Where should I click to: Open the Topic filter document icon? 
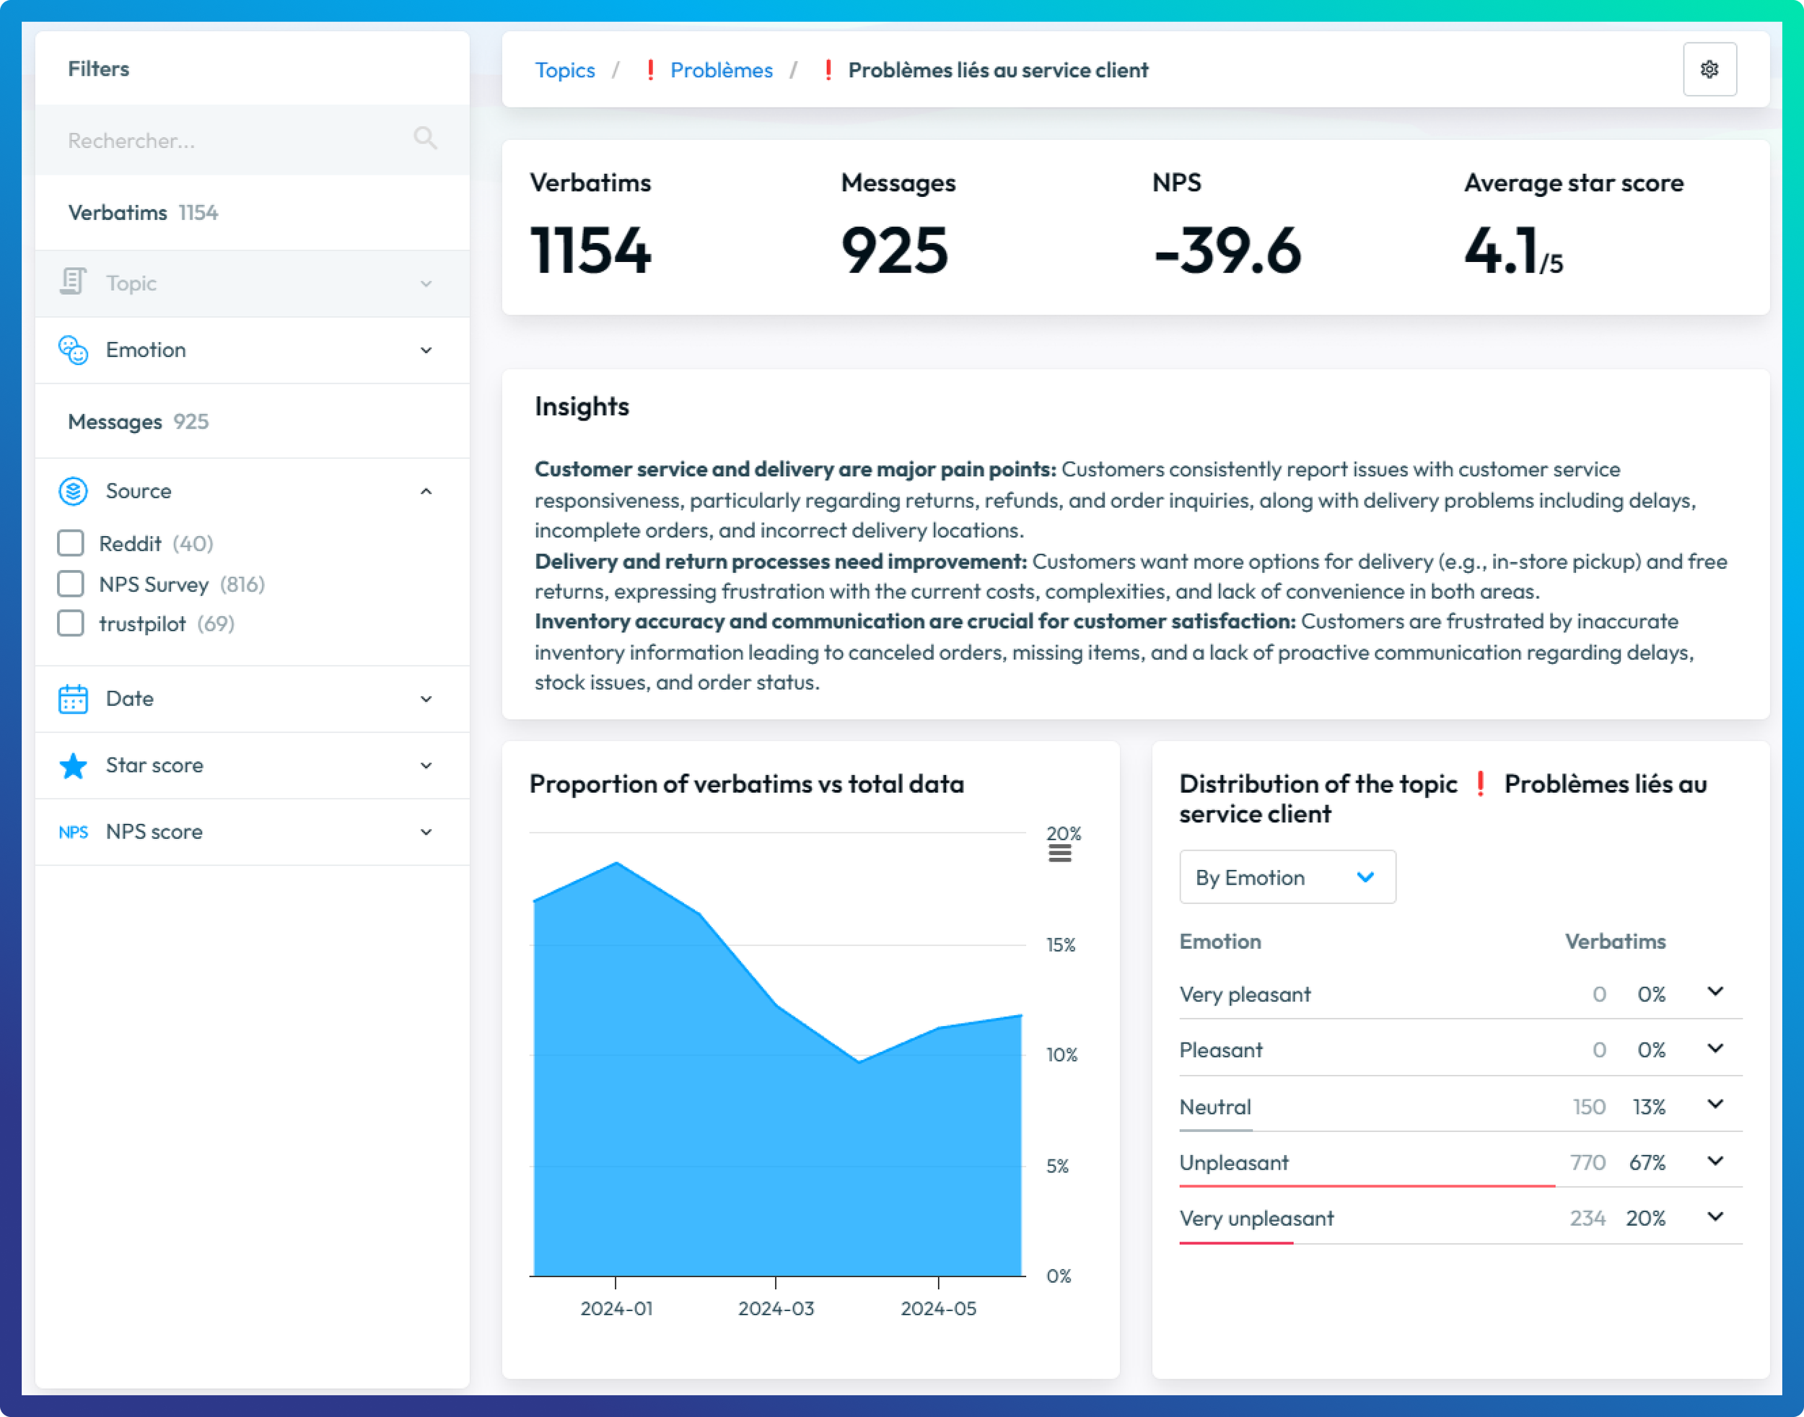73,282
